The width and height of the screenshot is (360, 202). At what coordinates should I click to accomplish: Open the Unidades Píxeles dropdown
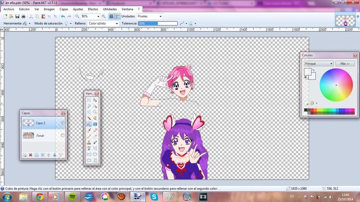150,16
